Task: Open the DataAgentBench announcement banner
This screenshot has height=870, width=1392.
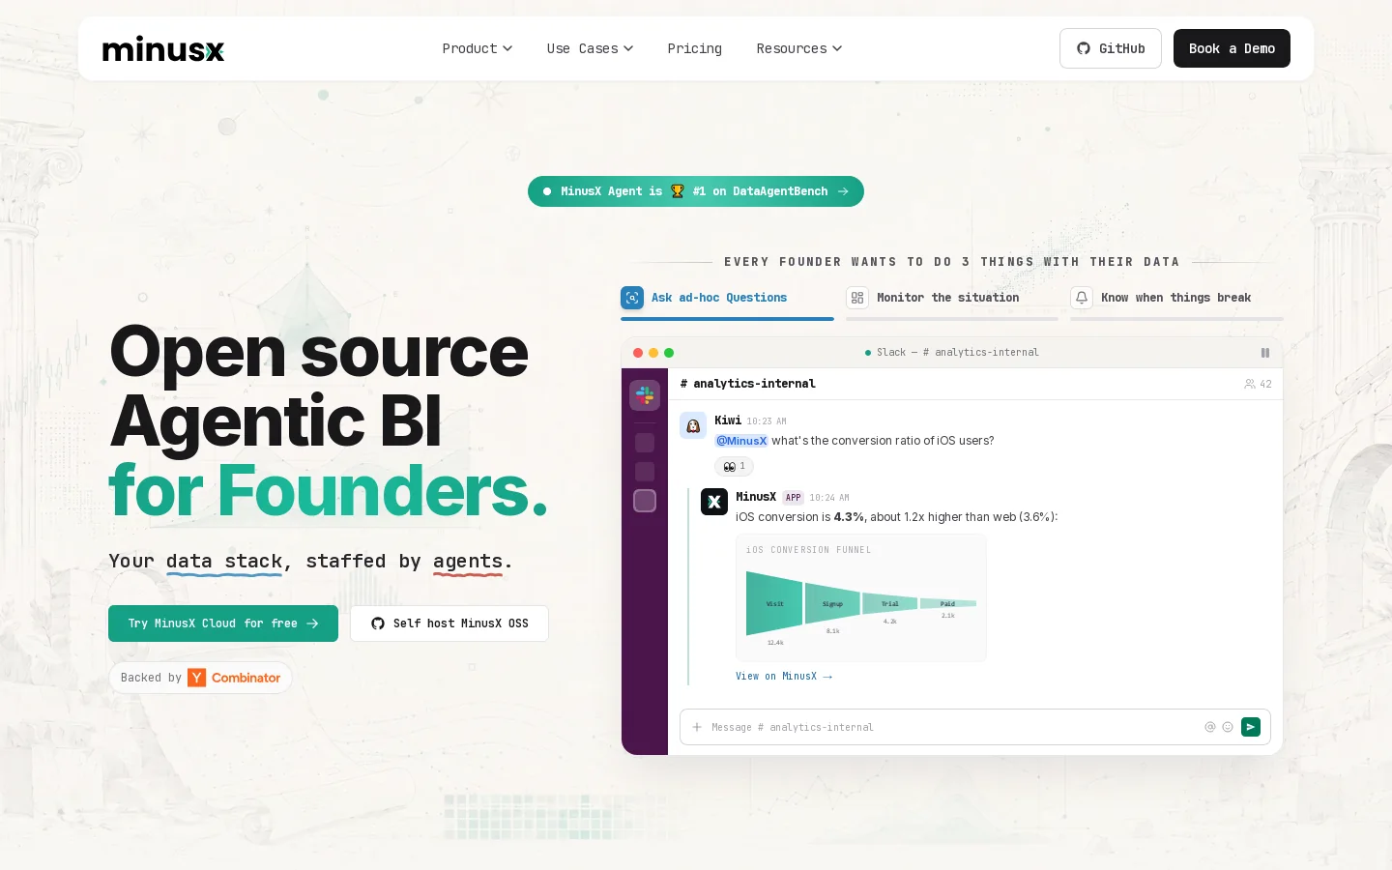Action: click(696, 191)
